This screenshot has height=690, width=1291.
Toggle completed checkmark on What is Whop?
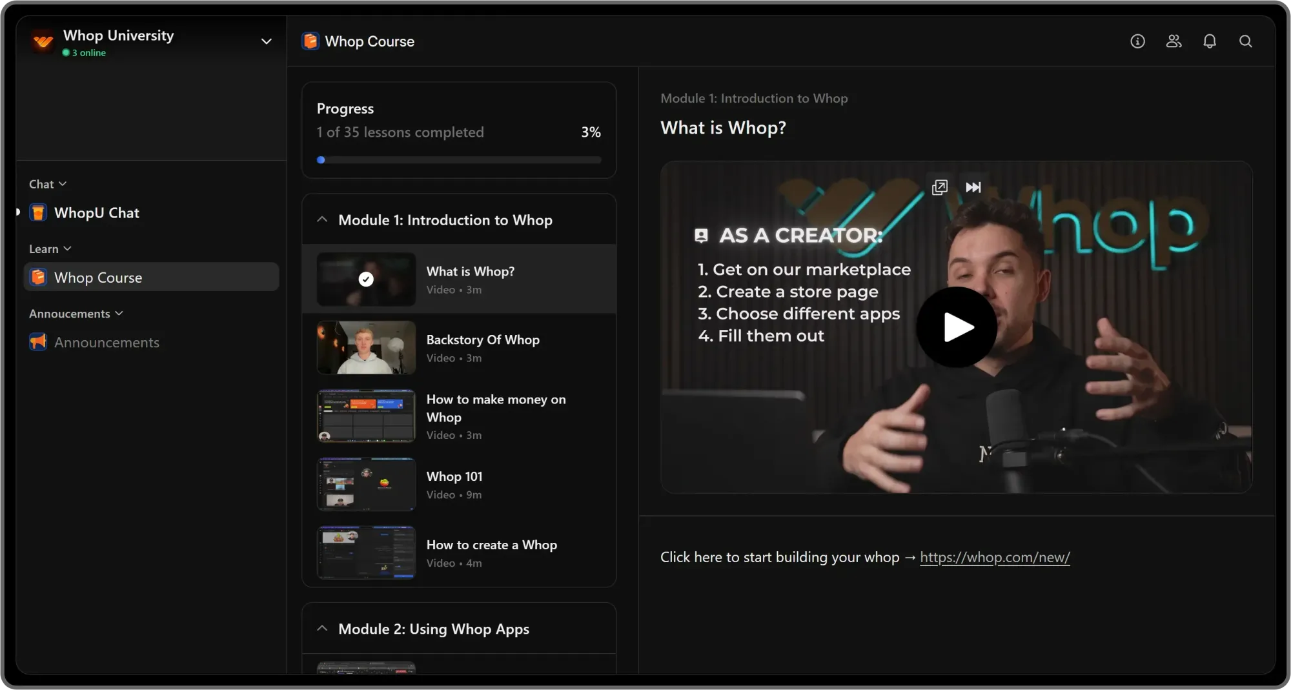click(366, 279)
